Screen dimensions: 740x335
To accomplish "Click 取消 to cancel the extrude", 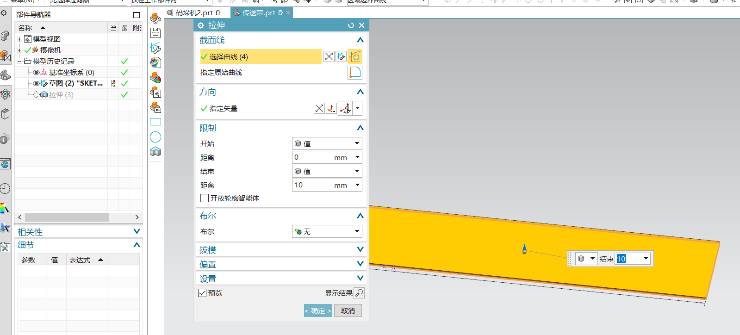I will [348, 310].
